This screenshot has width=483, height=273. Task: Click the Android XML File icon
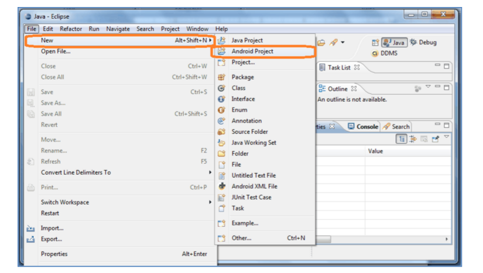[x=221, y=186]
